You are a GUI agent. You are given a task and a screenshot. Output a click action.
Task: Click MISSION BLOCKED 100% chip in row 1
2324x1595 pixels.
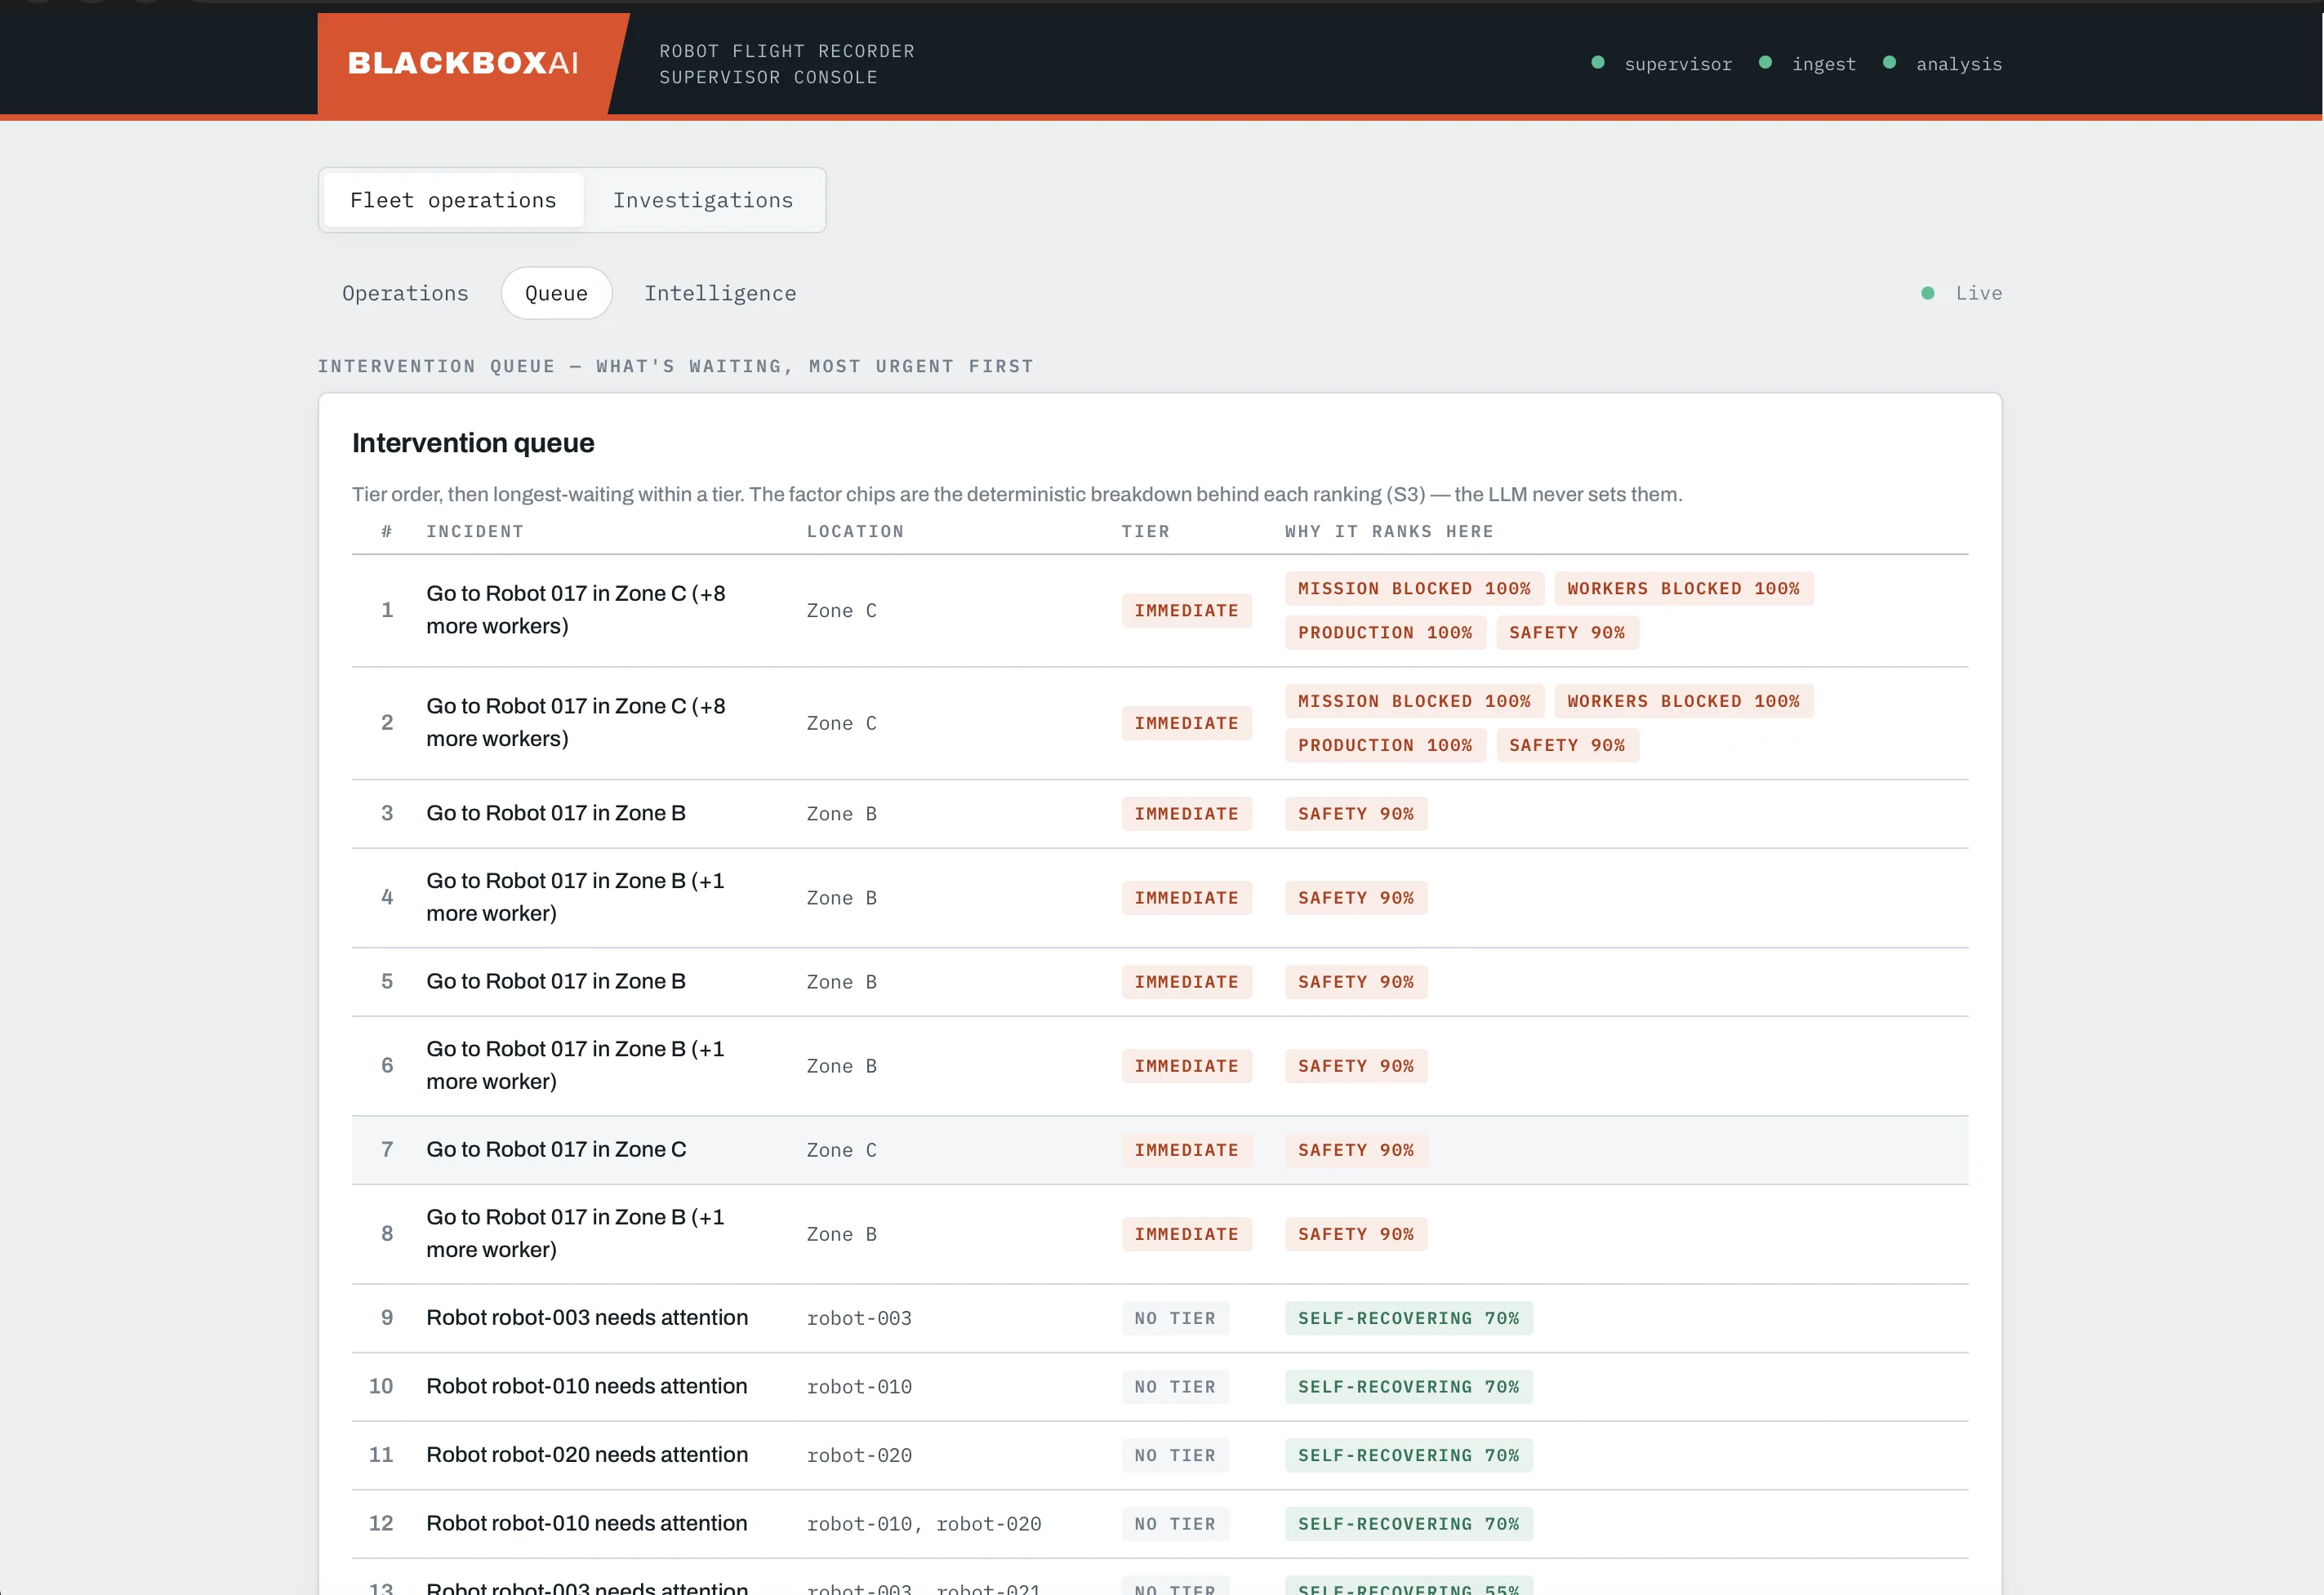click(1414, 589)
